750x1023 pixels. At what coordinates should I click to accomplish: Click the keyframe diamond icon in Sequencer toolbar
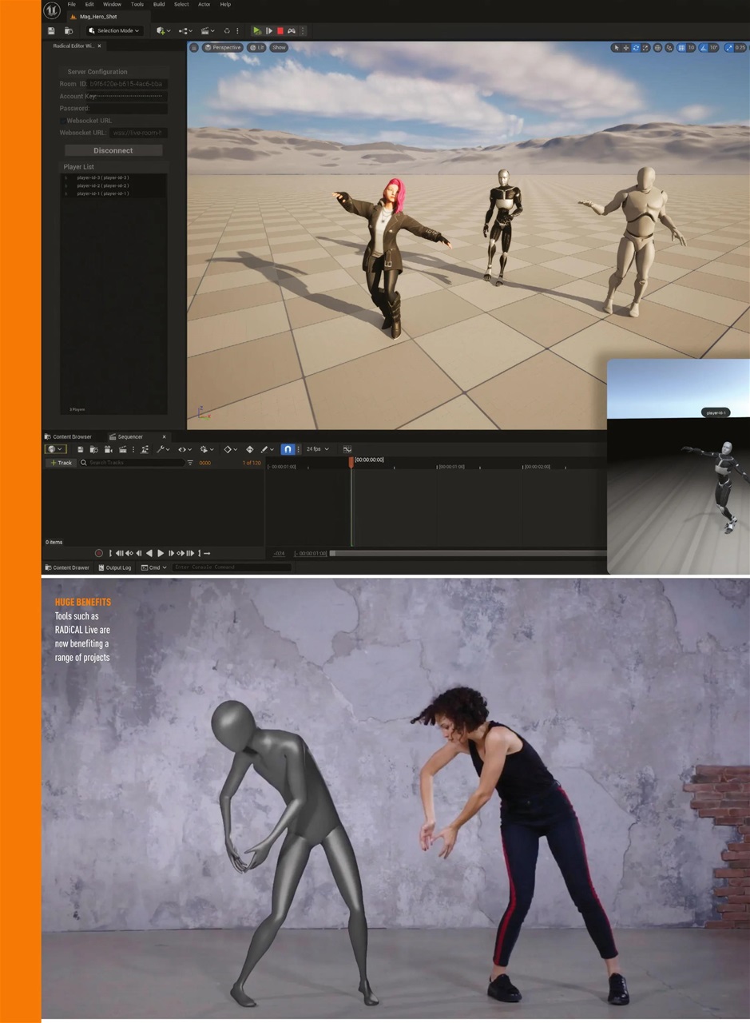pos(228,448)
